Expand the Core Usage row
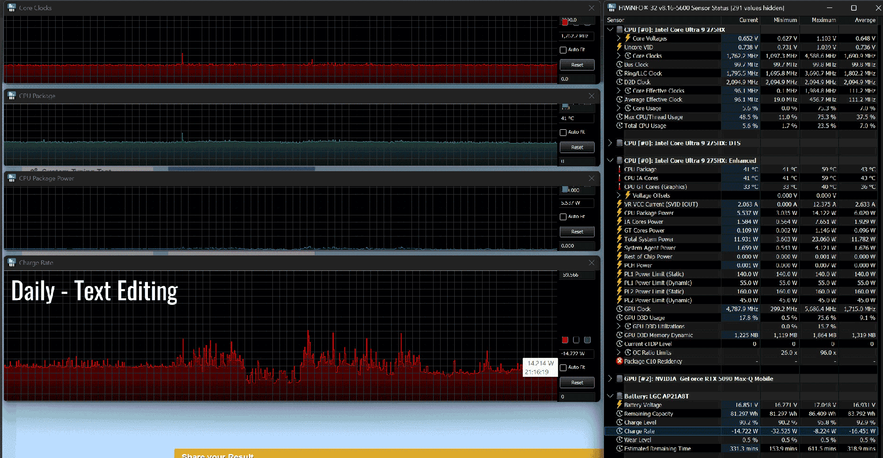This screenshot has height=458, width=883. (619, 108)
